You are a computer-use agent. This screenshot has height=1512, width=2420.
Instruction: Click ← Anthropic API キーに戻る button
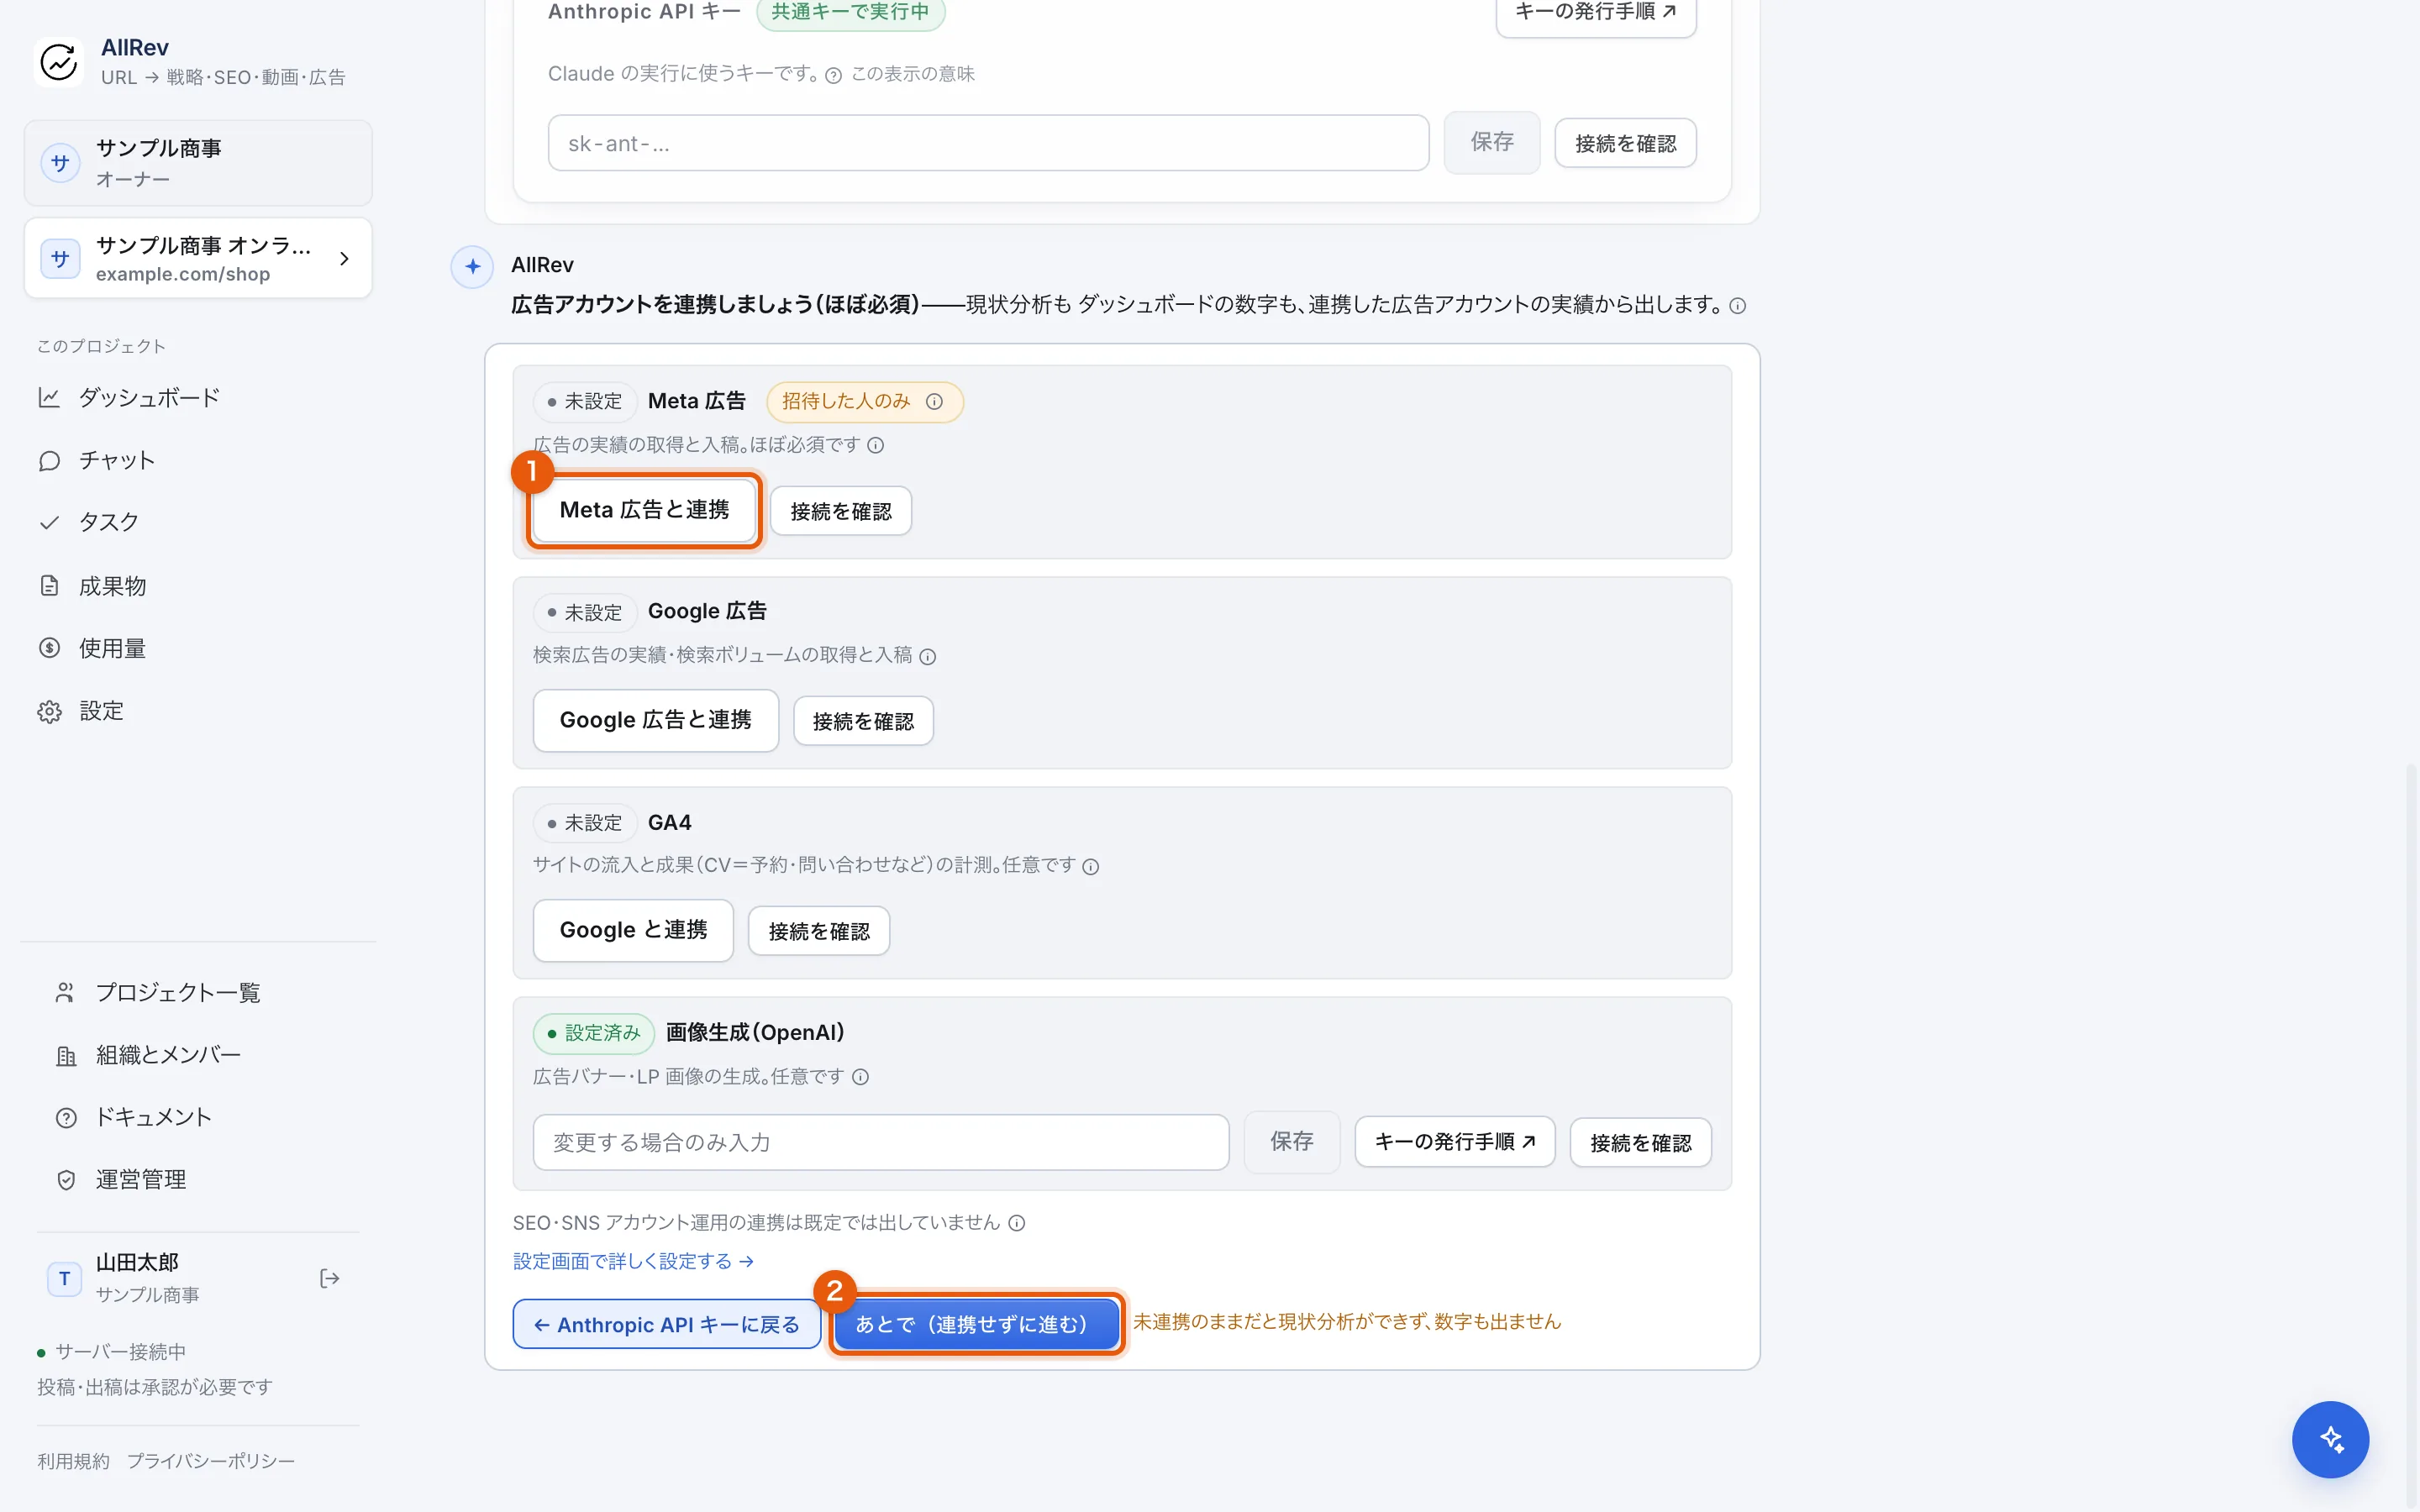coord(667,1324)
